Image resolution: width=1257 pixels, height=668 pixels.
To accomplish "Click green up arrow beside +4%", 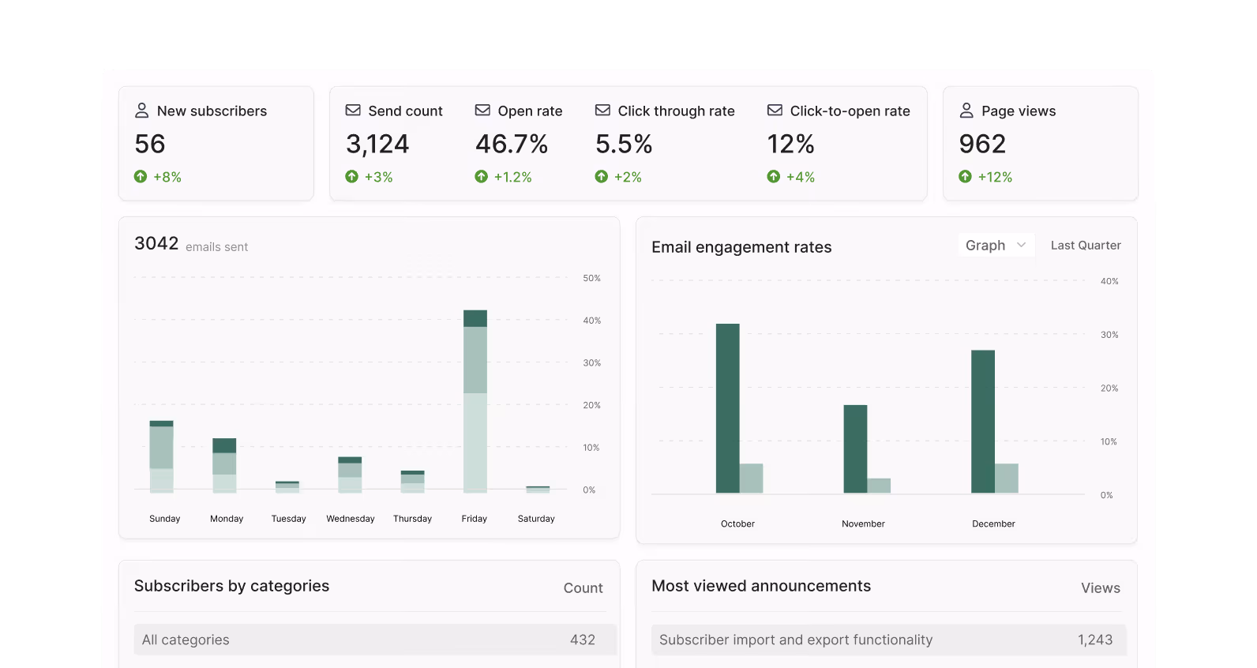I will click(774, 177).
